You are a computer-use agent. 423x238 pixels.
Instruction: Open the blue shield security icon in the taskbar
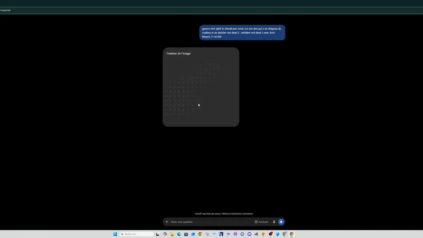point(278,234)
